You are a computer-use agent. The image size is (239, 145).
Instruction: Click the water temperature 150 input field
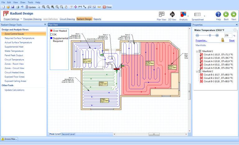point(228,35)
